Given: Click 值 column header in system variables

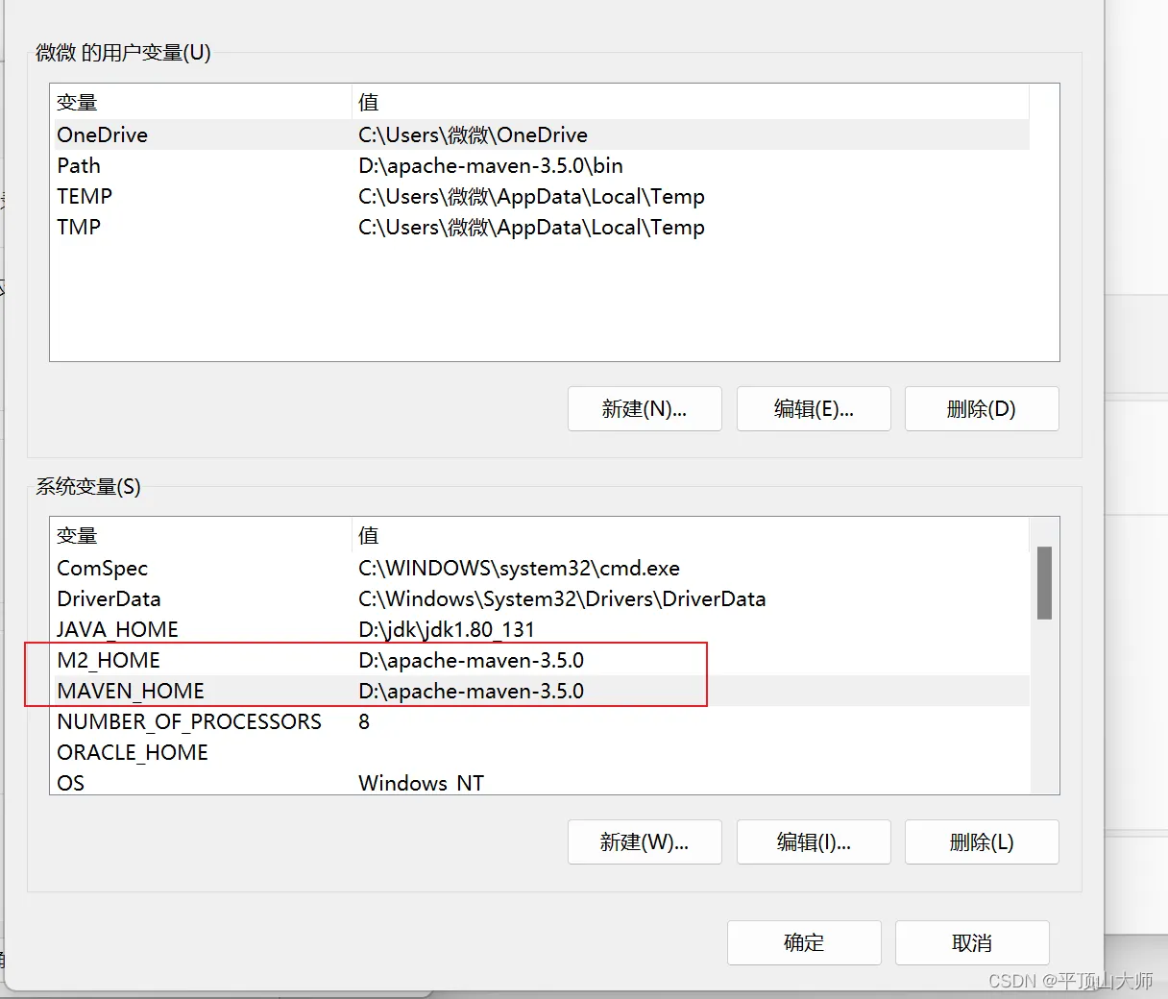Looking at the screenshot, I should (691, 535).
